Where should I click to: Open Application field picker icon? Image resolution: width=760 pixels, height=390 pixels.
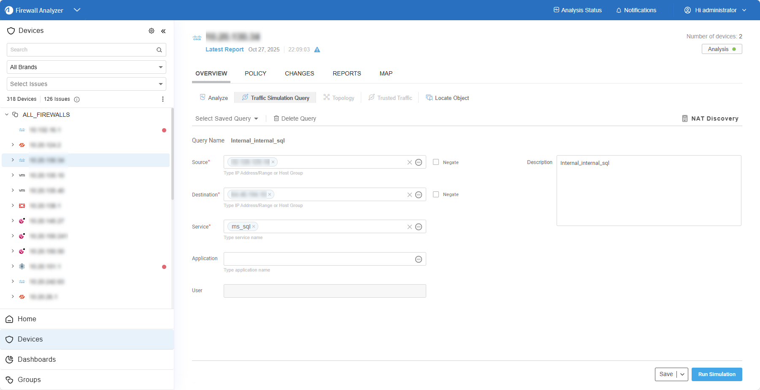pyautogui.click(x=419, y=259)
